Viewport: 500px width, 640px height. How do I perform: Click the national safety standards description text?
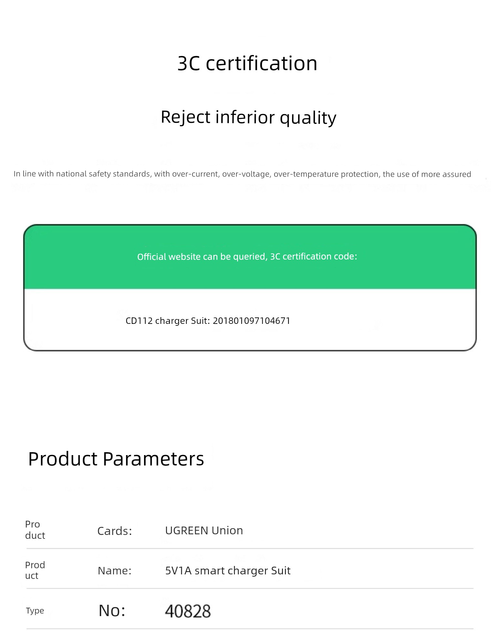coord(242,174)
